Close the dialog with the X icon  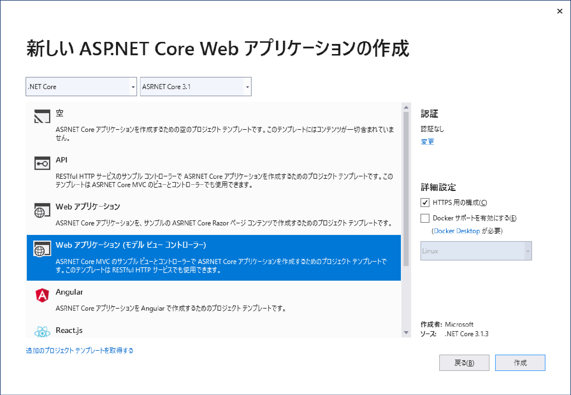pyautogui.click(x=559, y=11)
